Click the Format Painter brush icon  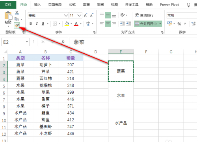point(17,25)
